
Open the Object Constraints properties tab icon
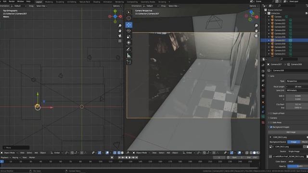tap(263, 112)
